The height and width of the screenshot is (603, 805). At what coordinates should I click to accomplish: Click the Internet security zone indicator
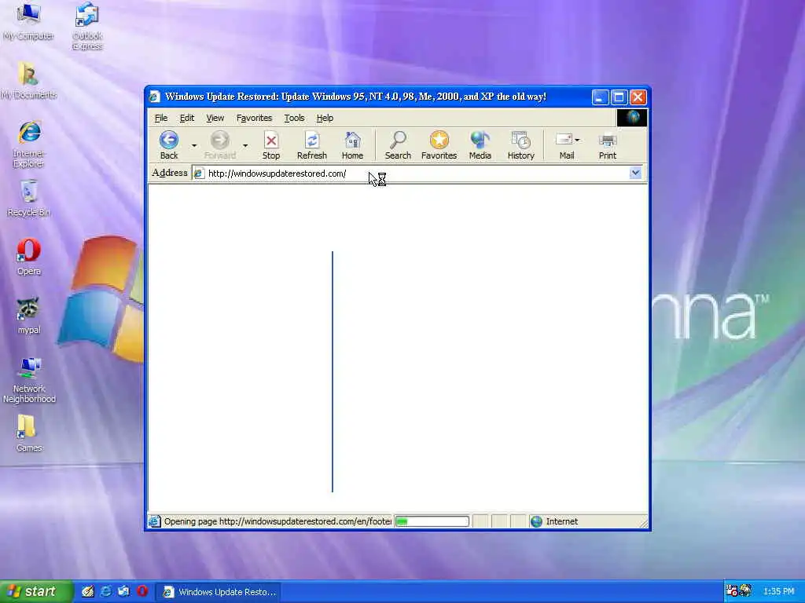[x=554, y=521]
